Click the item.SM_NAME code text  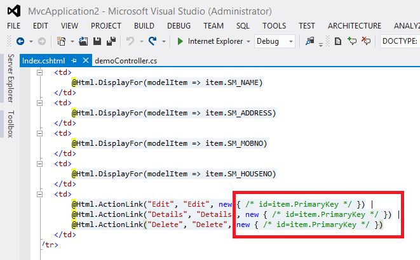tap(232, 82)
